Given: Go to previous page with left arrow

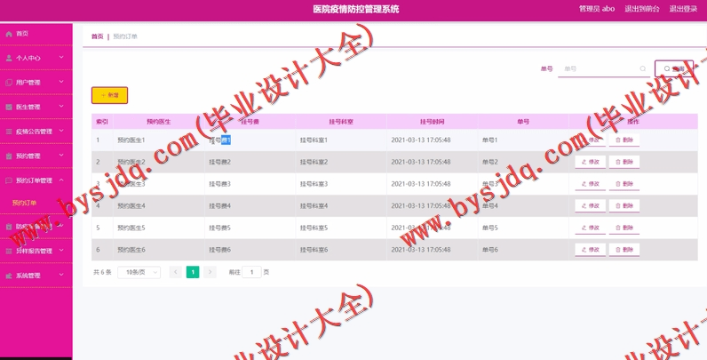Looking at the screenshot, I should (175, 272).
